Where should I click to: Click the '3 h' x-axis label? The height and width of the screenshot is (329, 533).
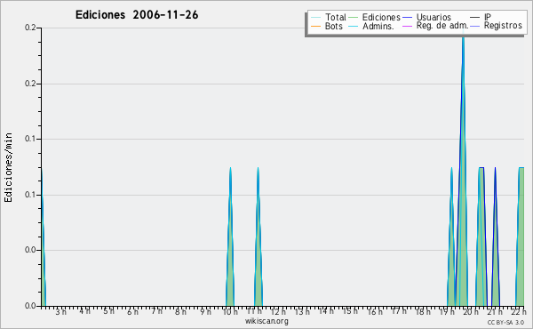point(60,311)
